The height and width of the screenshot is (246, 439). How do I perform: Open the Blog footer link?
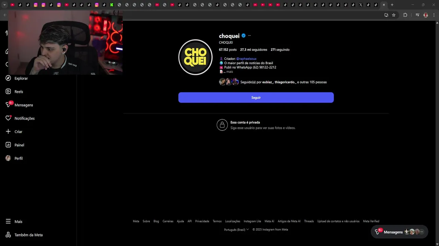pos(156,221)
